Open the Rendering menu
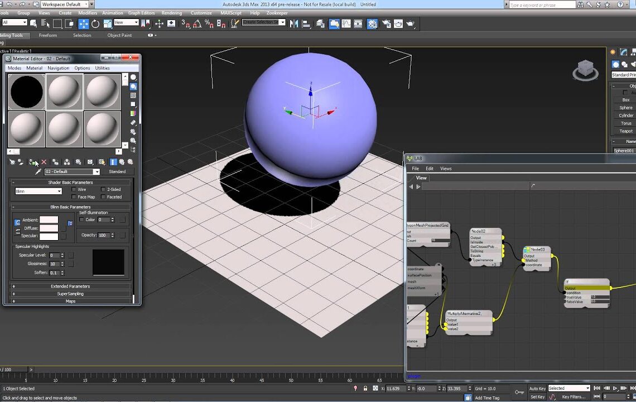 (x=172, y=12)
